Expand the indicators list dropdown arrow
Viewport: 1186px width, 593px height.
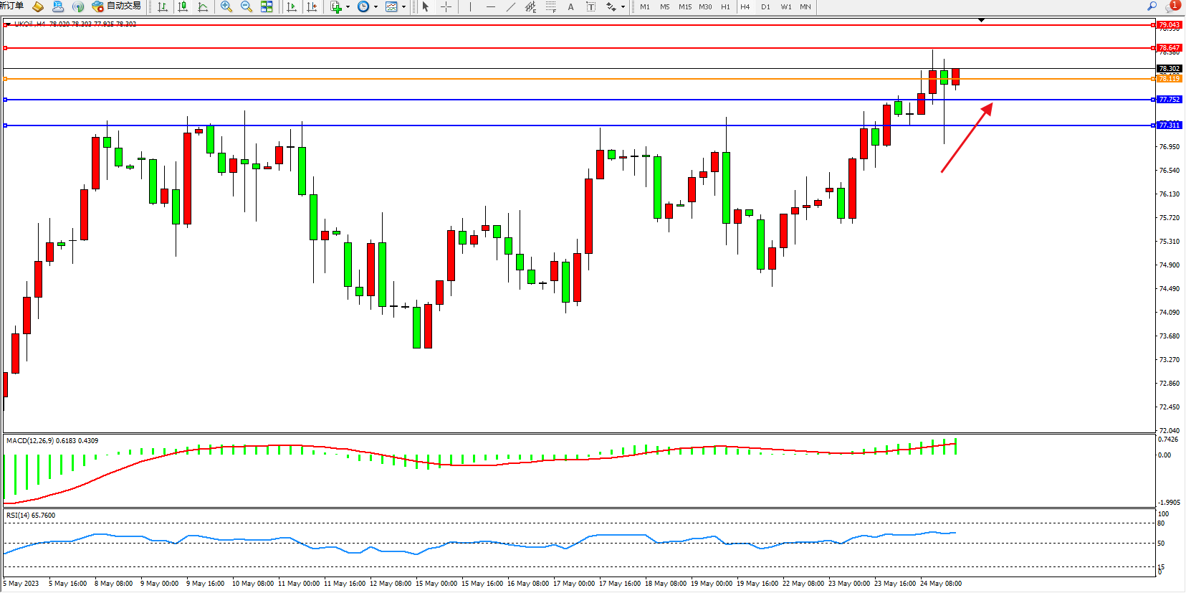pyautogui.click(x=348, y=6)
